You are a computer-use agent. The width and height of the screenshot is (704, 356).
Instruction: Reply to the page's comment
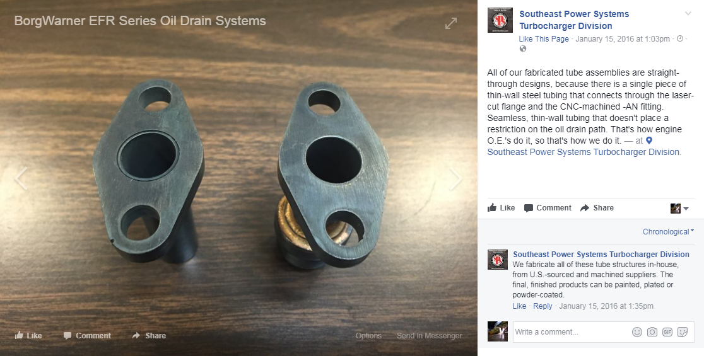[x=543, y=306]
